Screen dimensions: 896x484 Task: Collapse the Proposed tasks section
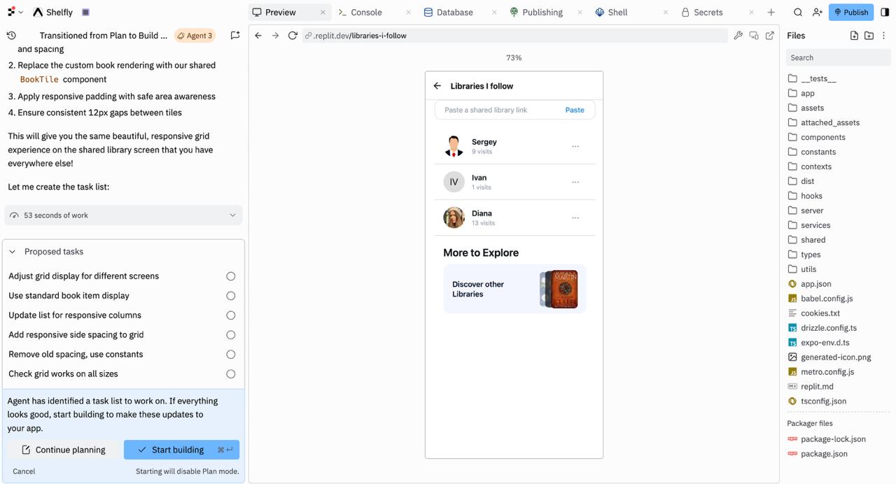[13, 252]
